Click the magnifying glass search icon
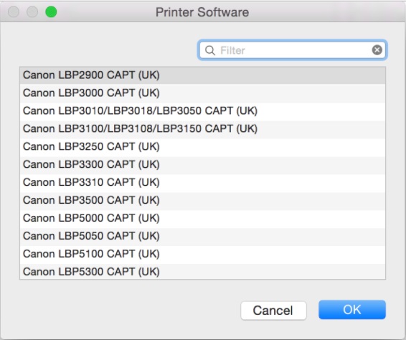 pyautogui.click(x=209, y=50)
